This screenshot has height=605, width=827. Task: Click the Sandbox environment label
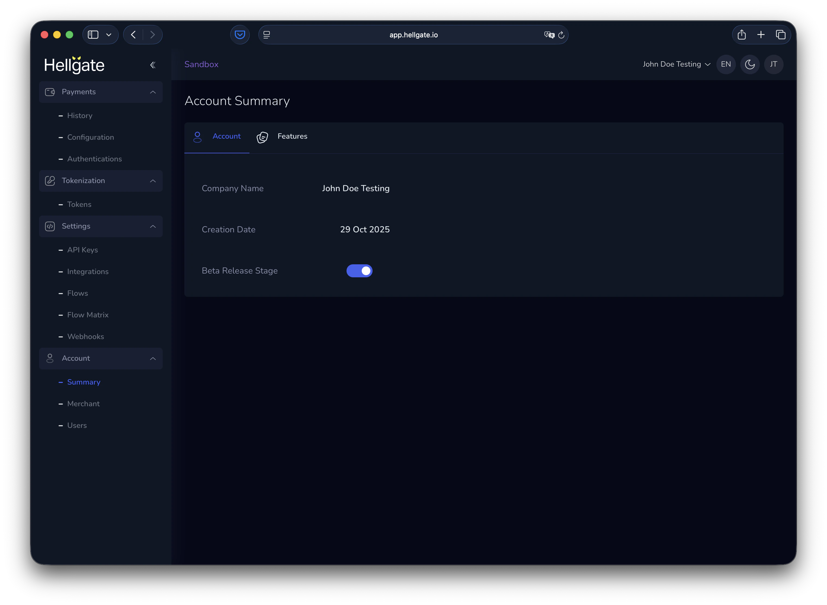201,64
